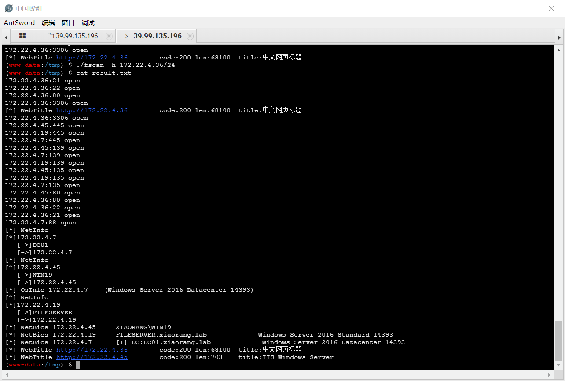
Task: Close the terminal 39.99.135.196 tab
Action: (x=190, y=36)
